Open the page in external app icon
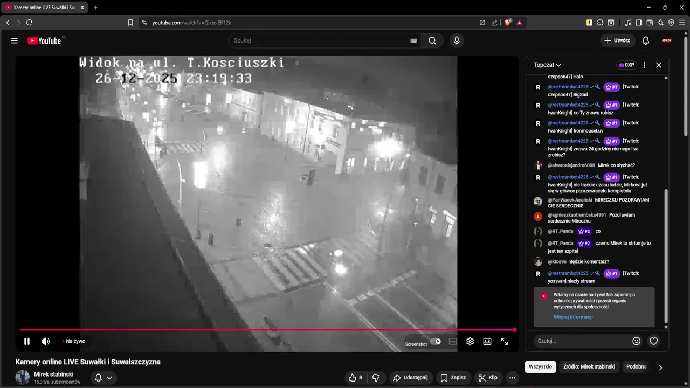690x388 pixels. (x=482, y=23)
